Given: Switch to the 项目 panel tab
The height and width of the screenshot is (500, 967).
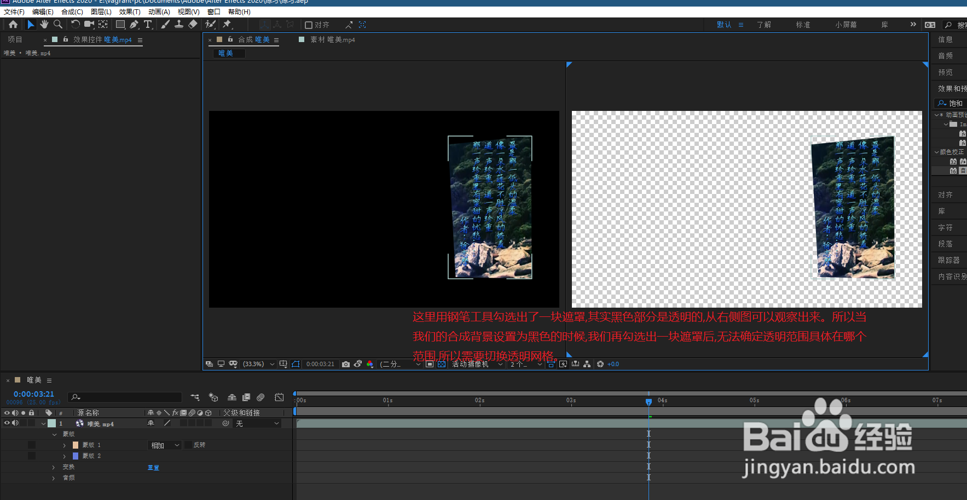Looking at the screenshot, I should [x=15, y=39].
